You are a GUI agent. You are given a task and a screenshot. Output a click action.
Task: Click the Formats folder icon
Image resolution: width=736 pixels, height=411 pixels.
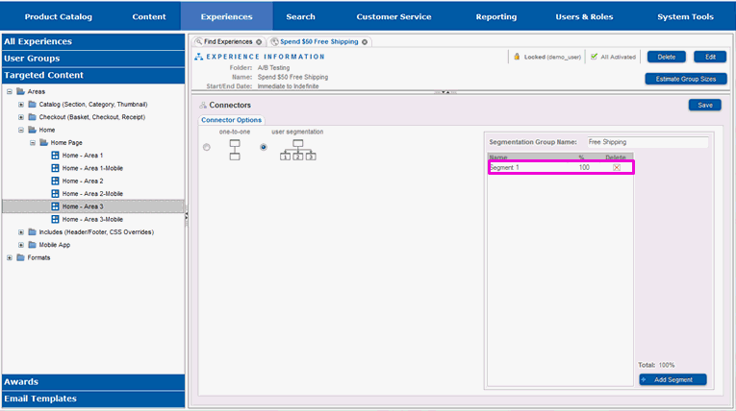(x=20, y=257)
